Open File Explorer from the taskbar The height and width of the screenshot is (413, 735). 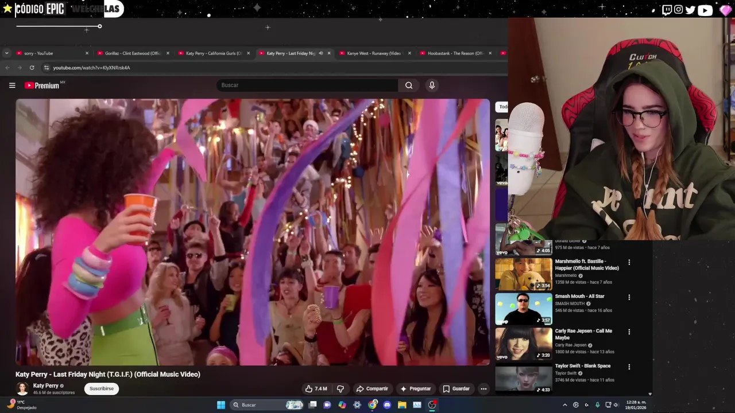pyautogui.click(x=402, y=405)
